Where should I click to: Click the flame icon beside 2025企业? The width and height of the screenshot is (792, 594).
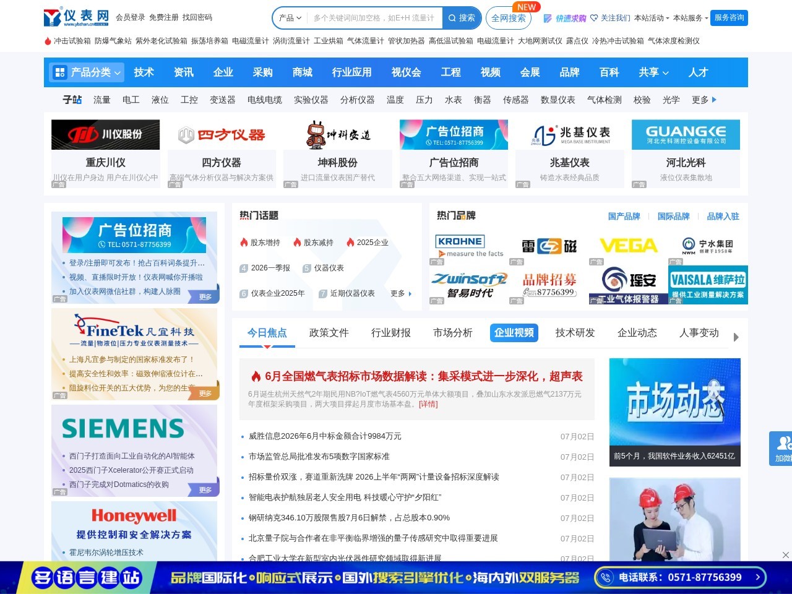pyautogui.click(x=350, y=243)
